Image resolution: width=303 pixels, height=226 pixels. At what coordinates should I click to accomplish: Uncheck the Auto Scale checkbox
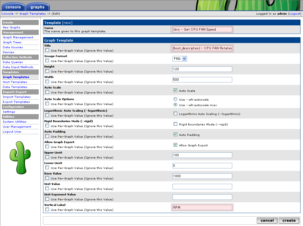click(x=175, y=90)
